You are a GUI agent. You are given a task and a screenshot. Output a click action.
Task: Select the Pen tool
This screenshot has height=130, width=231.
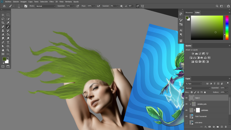point(3,42)
